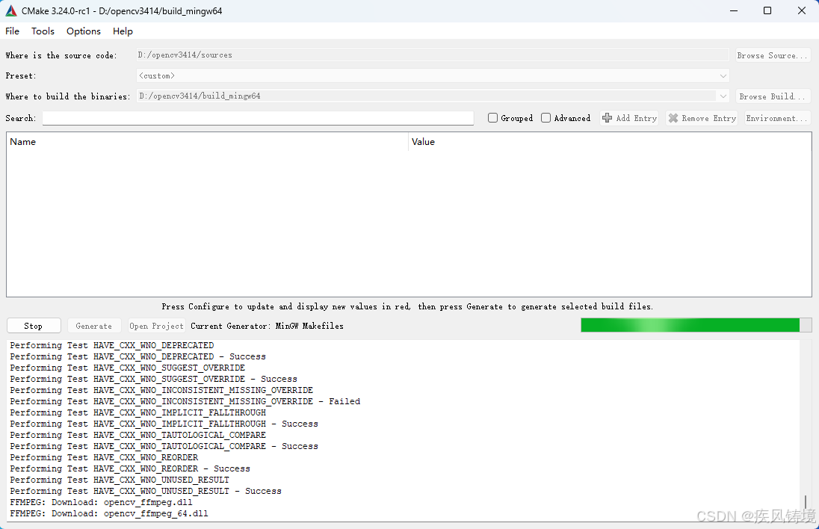
Task: Click log line 'HAVE_CXX_WNO_INCONSISTENT_MISSING_OVERRIDE - Failed'
Action: 185,401
